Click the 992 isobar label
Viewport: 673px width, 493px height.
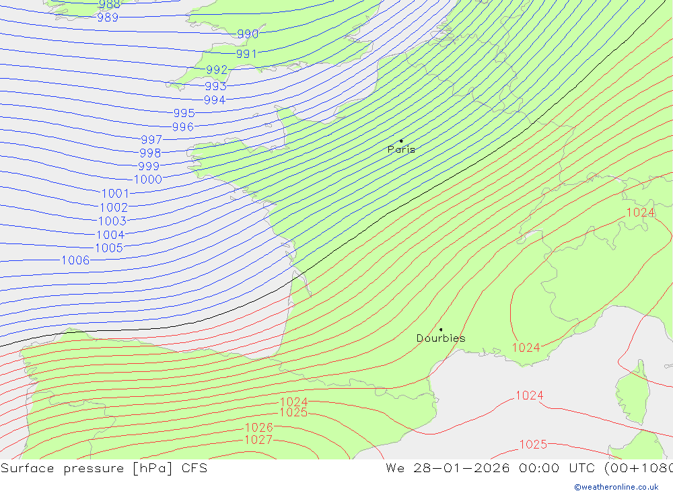(217, 70)
